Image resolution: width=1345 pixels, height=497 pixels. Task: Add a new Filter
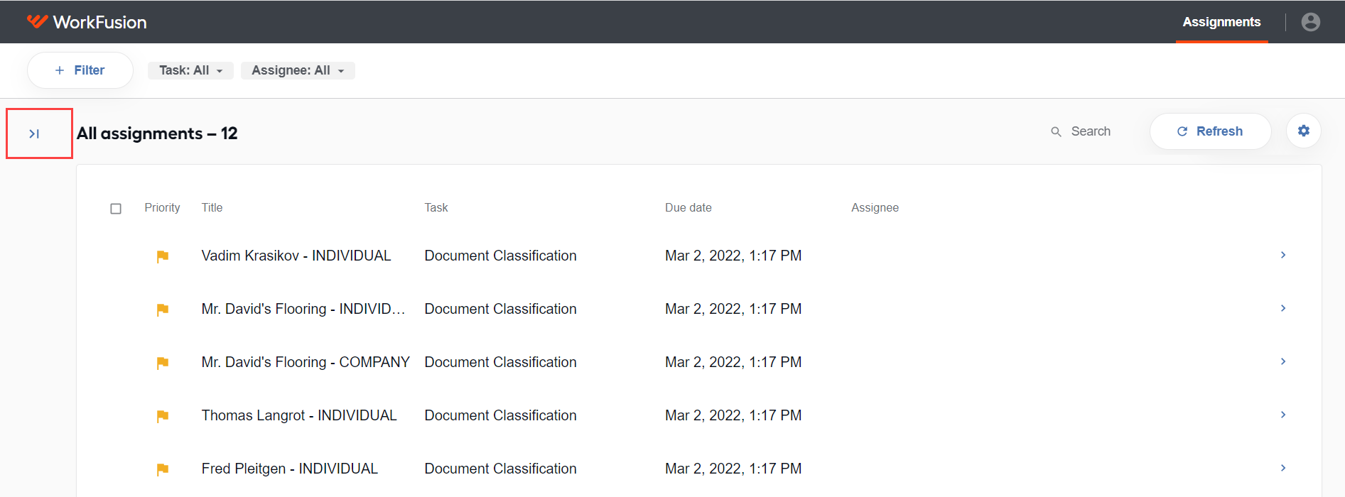(80, 70)
